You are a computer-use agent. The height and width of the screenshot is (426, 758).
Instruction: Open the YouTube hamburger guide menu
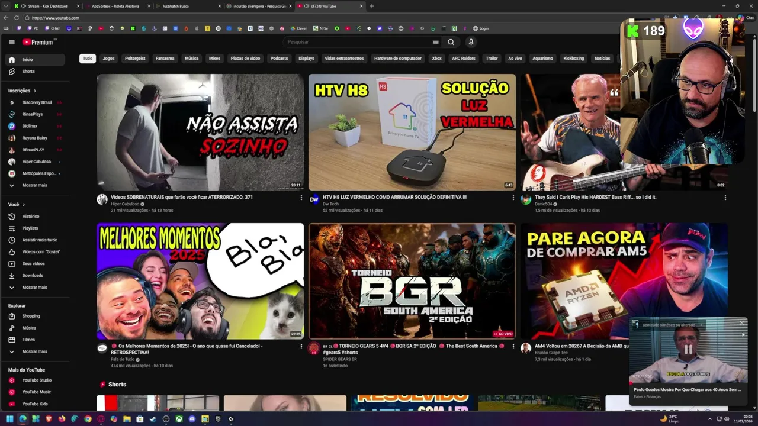12,42
